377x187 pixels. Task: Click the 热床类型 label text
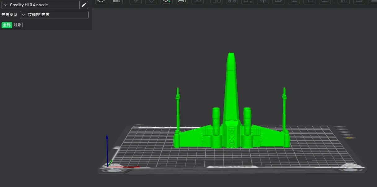coord(9,15)
